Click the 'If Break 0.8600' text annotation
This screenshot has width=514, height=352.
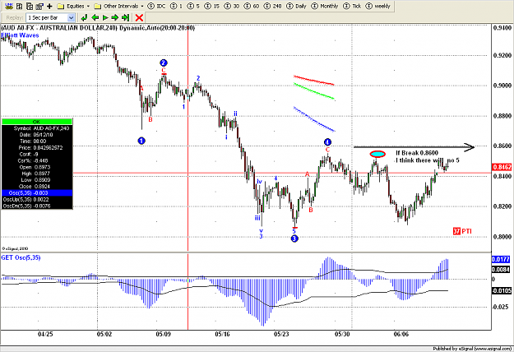click(x=417, y=153)
